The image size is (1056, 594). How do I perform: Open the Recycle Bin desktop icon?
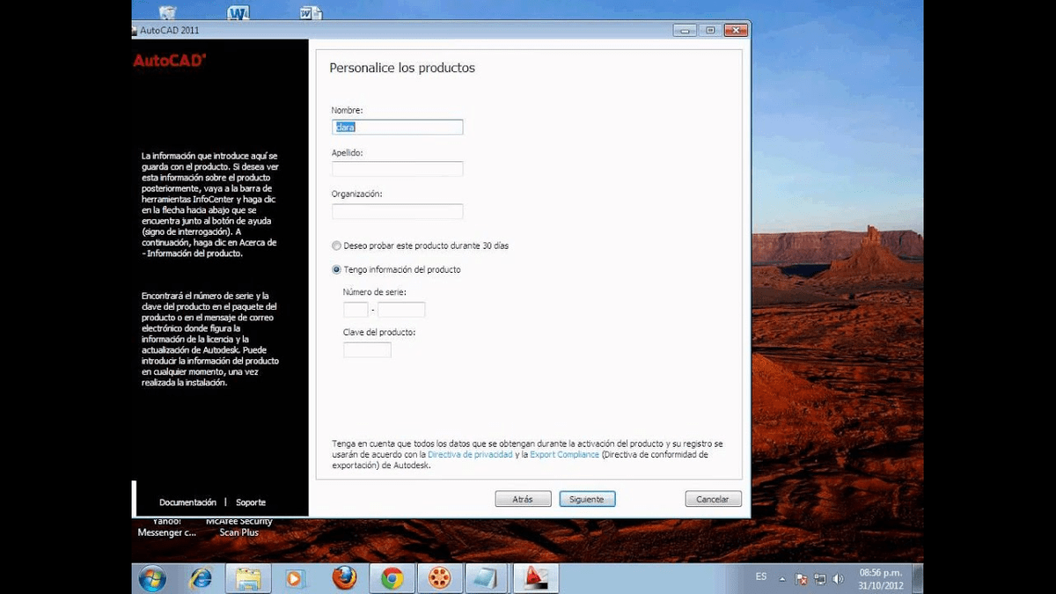pyautogui.click(x=167, y=12)
